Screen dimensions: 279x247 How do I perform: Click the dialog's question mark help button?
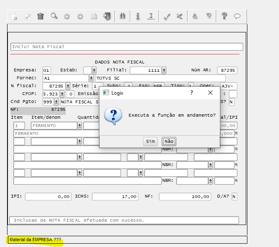click(x=192, y=93)
